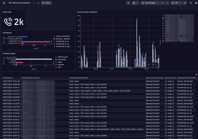Open the version history clock icon
This screenshot has width=198, height=139.
191,3
